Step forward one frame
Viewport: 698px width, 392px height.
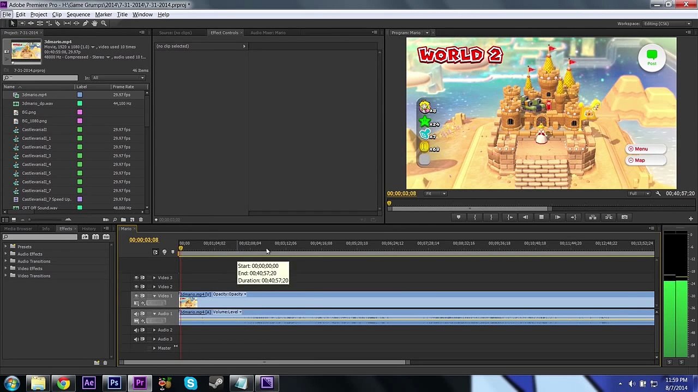pyautogui.click(x=557, y=217)
